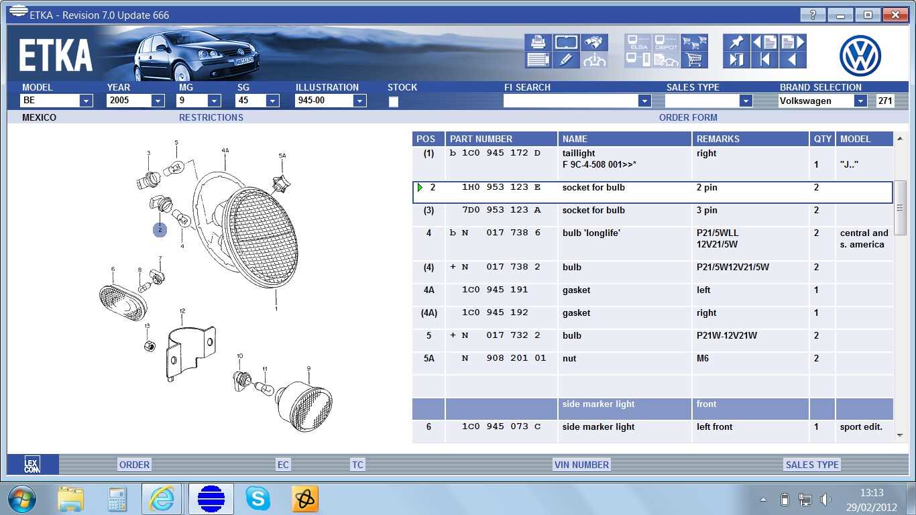Expand the ILLUSTRATION dropdown 945-00
The height and width of the screenshot is (515, 916).
click(359, 101)
